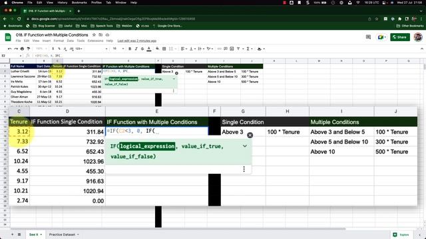Start a Google Meet call
426x239 pixels.
tap(381, 37)
